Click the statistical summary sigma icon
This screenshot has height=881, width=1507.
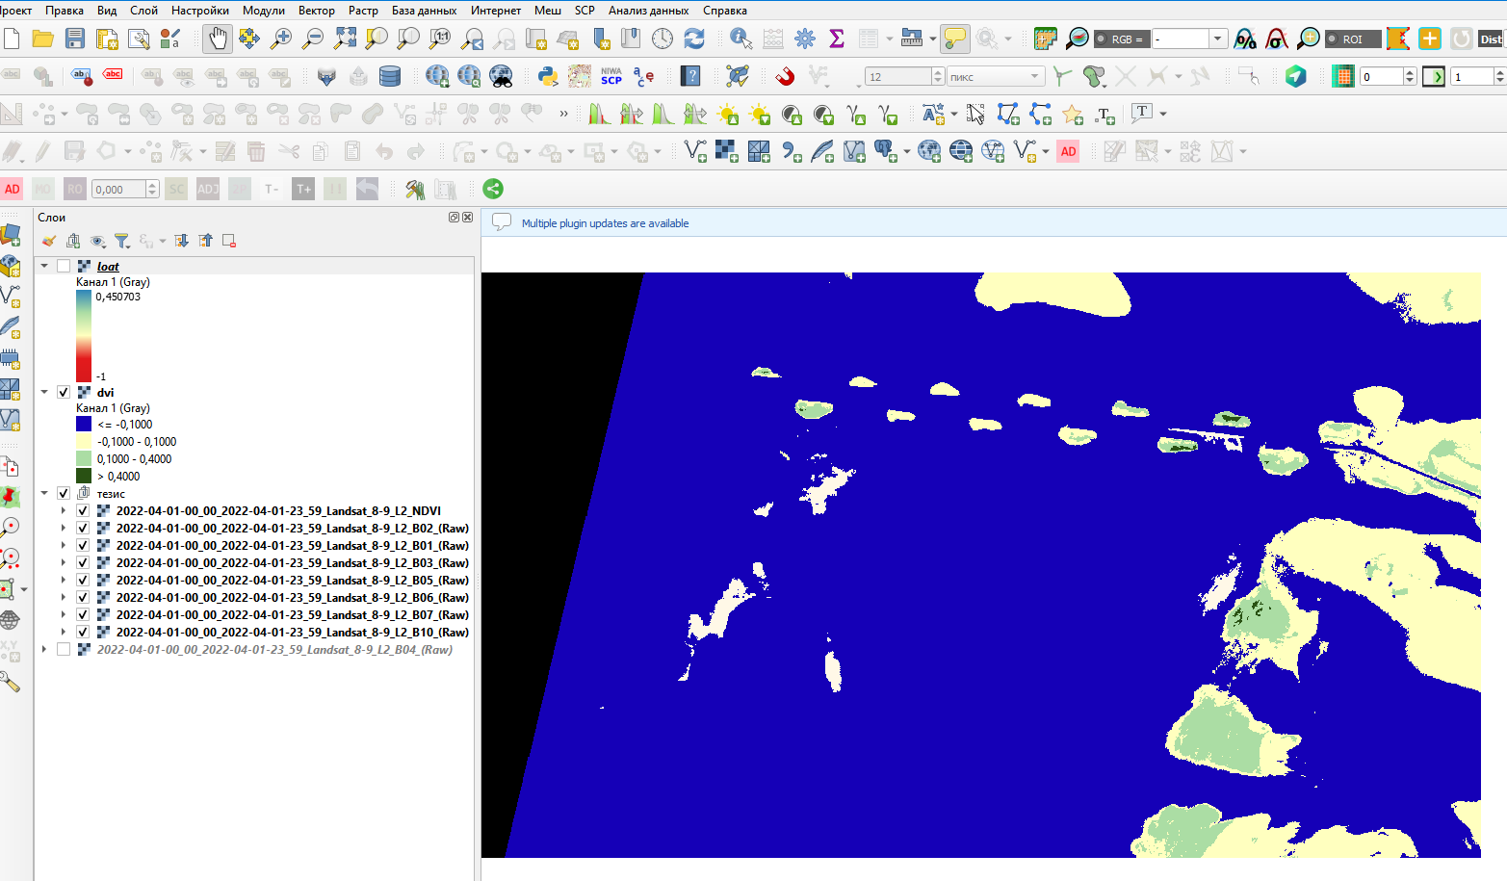[836, 39]
